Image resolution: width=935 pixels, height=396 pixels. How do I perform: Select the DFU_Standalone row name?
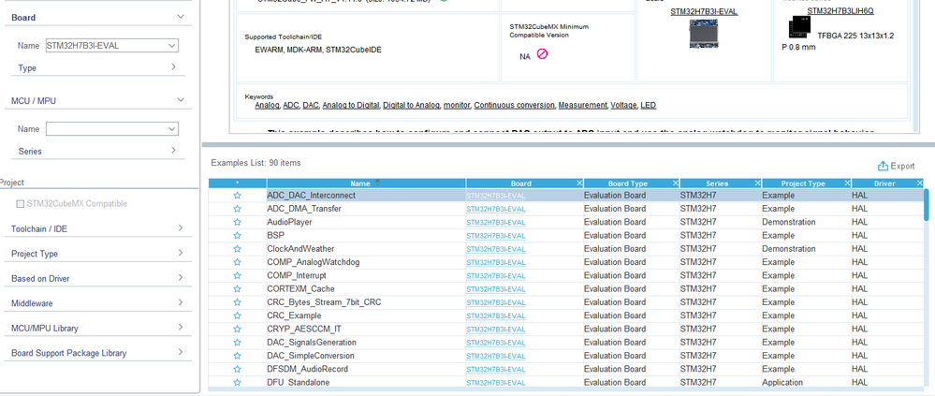tap(299, 382)
